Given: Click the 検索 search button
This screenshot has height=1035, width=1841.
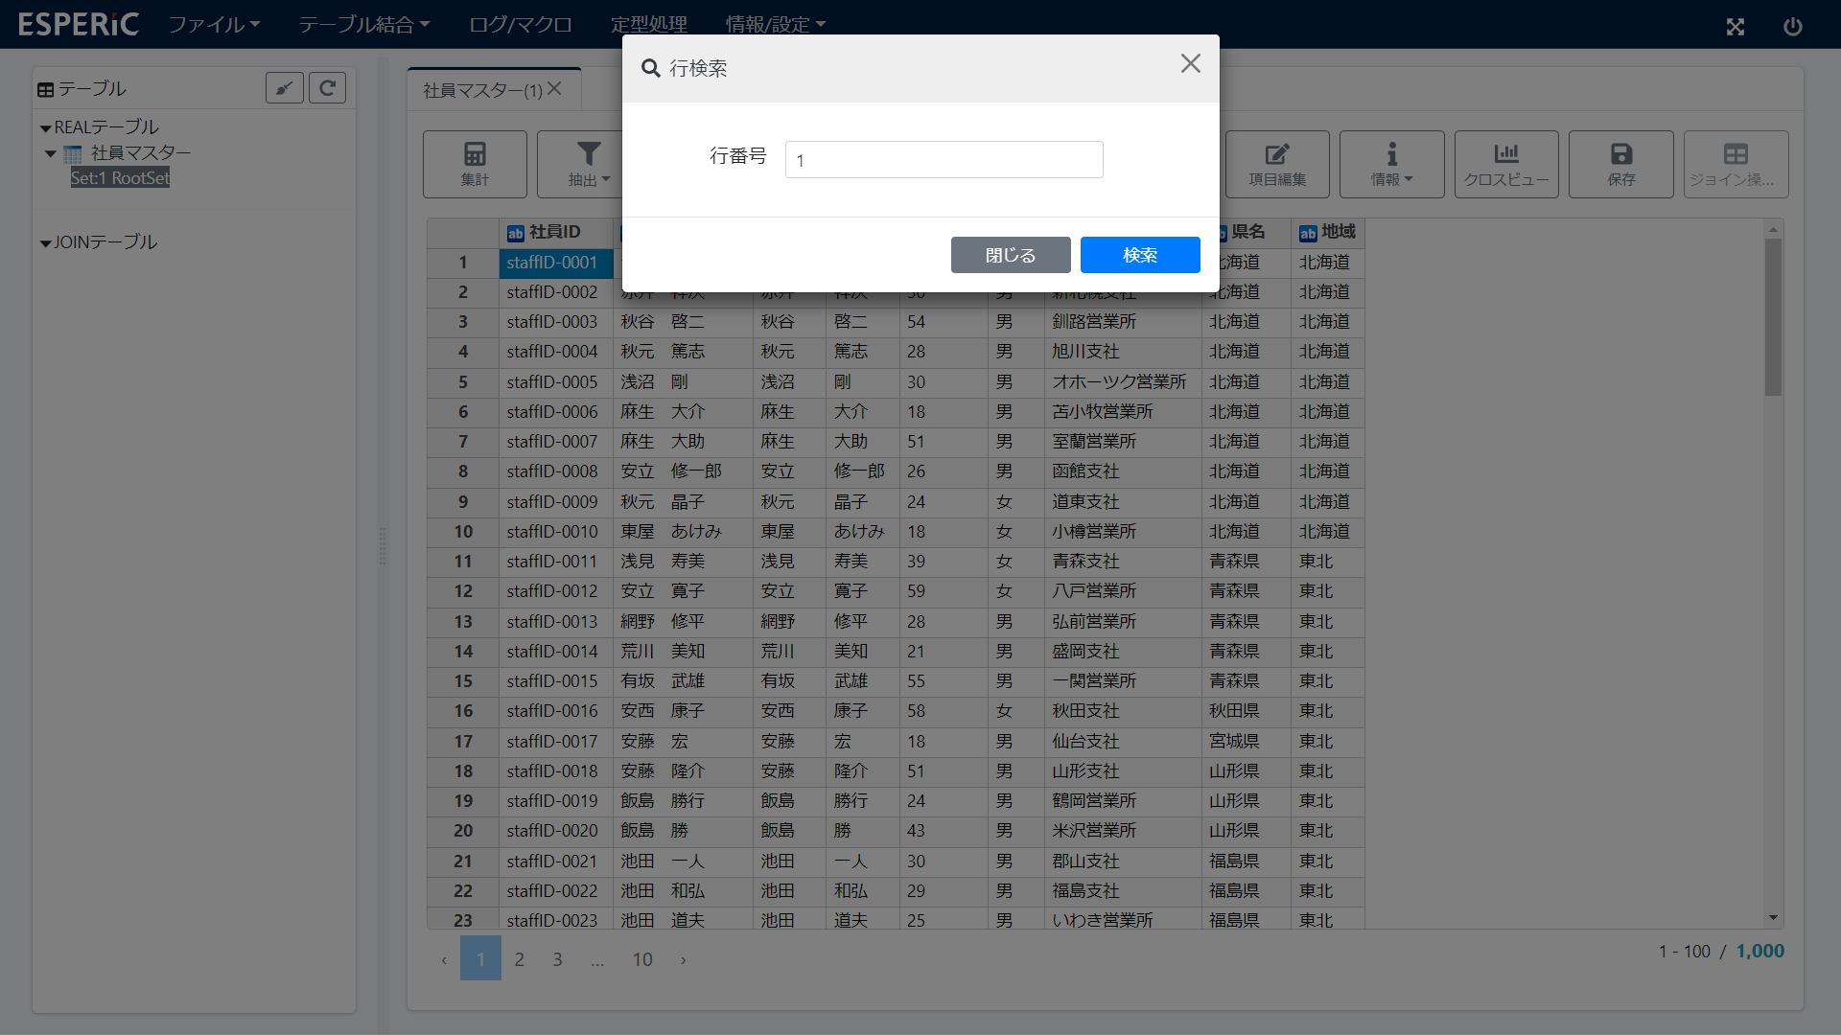Looking at the screenshot, I should (1140, 255).
